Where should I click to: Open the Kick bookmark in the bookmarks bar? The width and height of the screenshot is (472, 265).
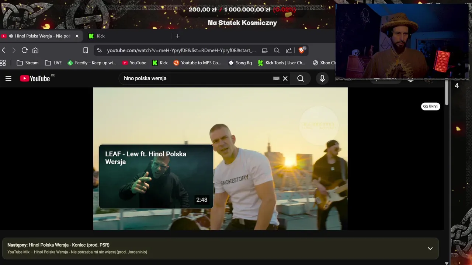click(x=160, y=63)
